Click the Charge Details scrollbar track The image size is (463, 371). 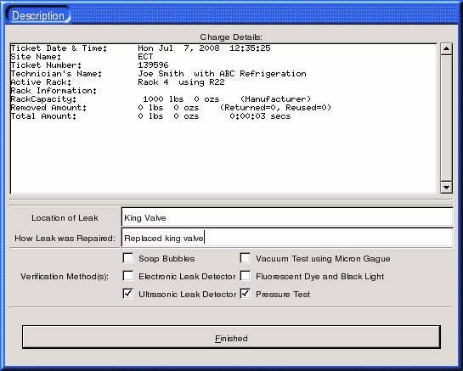pyautogui.click(x=446, y=118)
